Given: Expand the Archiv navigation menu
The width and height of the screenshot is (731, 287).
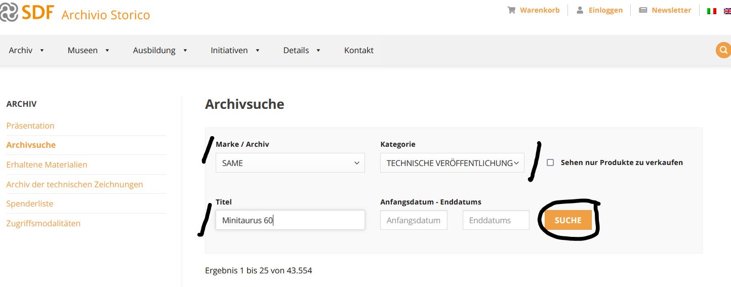Looking at the screenshot, I should point(26,50).
